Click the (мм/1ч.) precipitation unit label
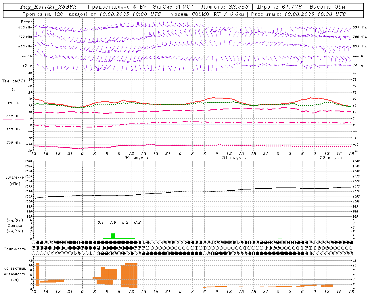 click(x=15, y=231)
